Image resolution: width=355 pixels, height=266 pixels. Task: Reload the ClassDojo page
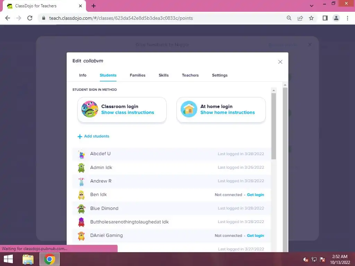click(30, 18)
